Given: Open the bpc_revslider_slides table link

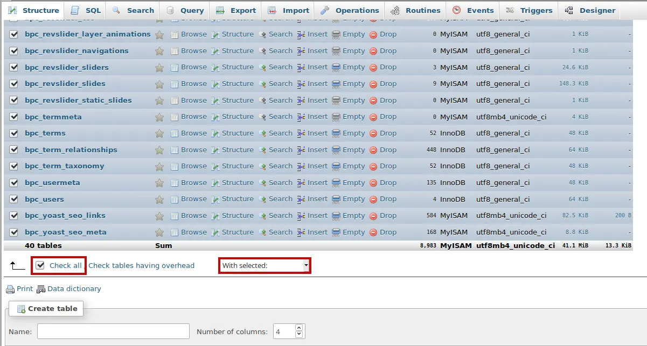Looking at the screenshot, I should pos(65,84).
